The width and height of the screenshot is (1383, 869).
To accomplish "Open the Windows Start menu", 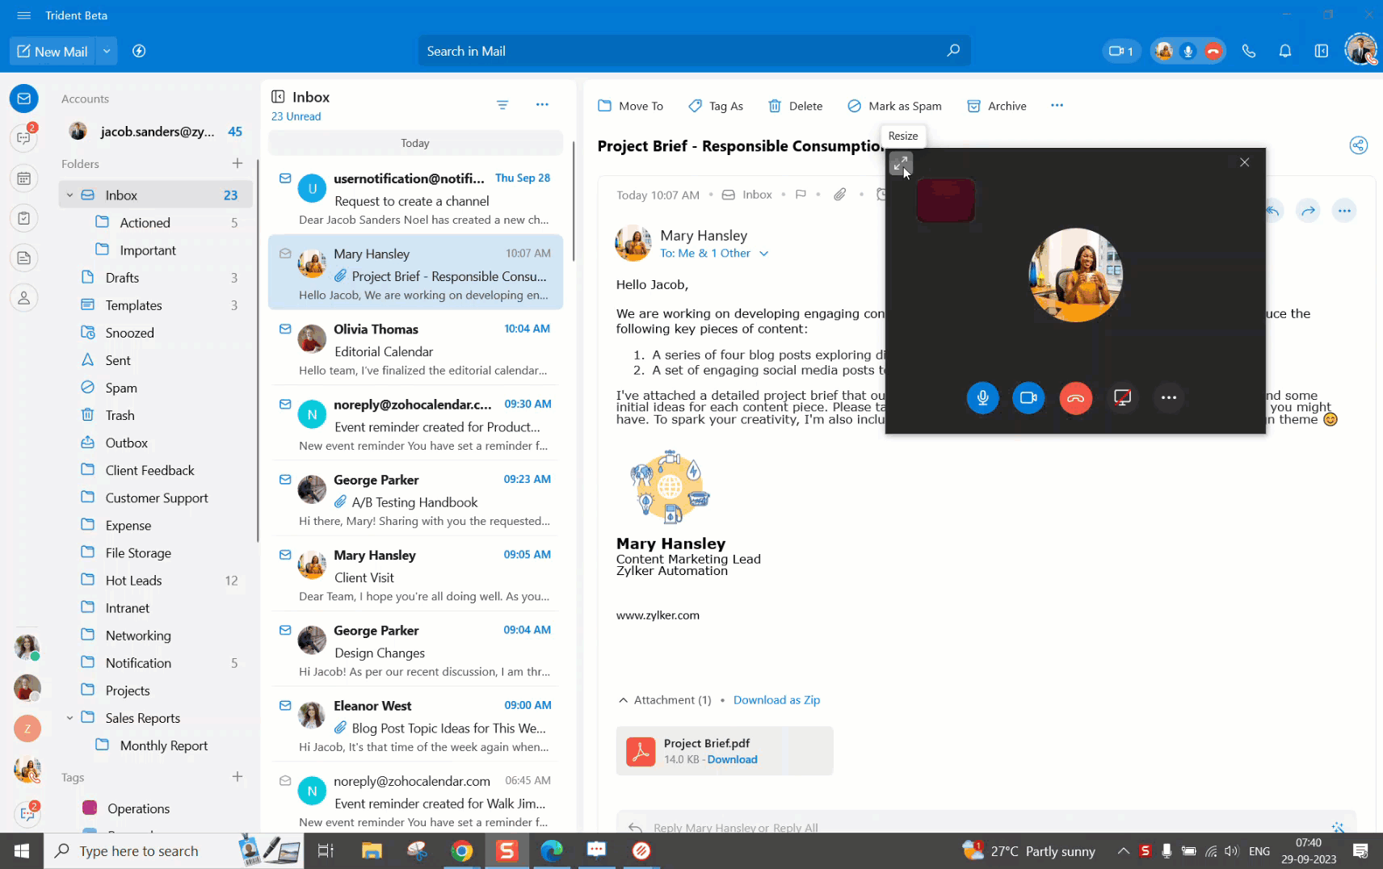I will (22, 850).
